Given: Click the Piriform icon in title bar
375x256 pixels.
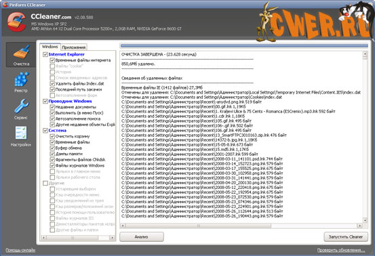Looking at the screenshot, I should point(5,4).
